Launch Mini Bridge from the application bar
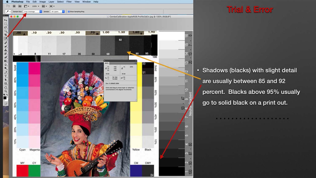316x178 pixels. (19, 6)
